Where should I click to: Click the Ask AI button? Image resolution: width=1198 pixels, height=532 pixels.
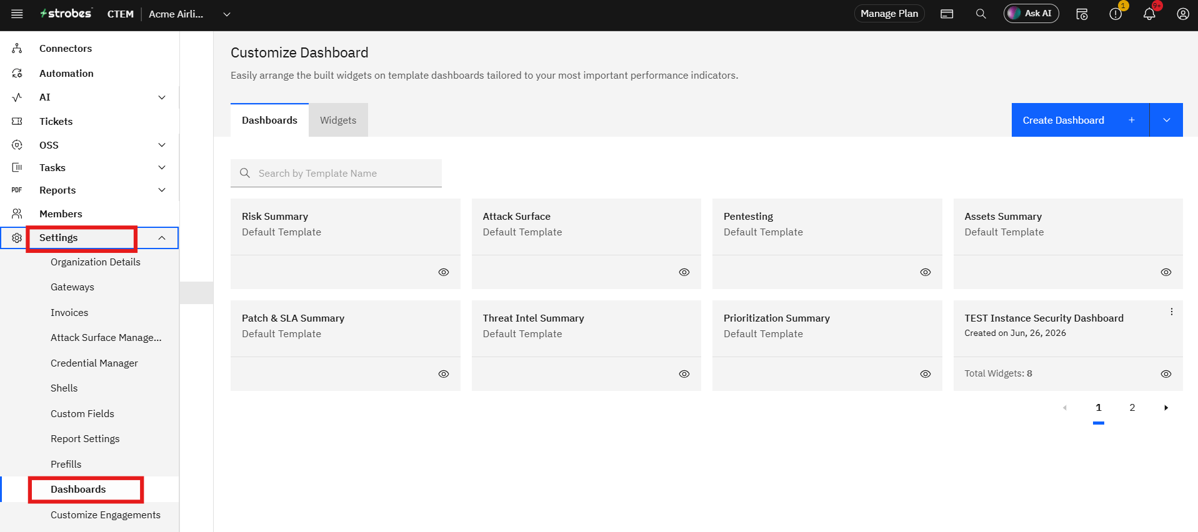[1031, 14]
